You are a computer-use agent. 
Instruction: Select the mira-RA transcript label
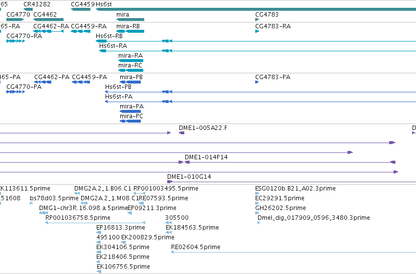tap(131, 56)
